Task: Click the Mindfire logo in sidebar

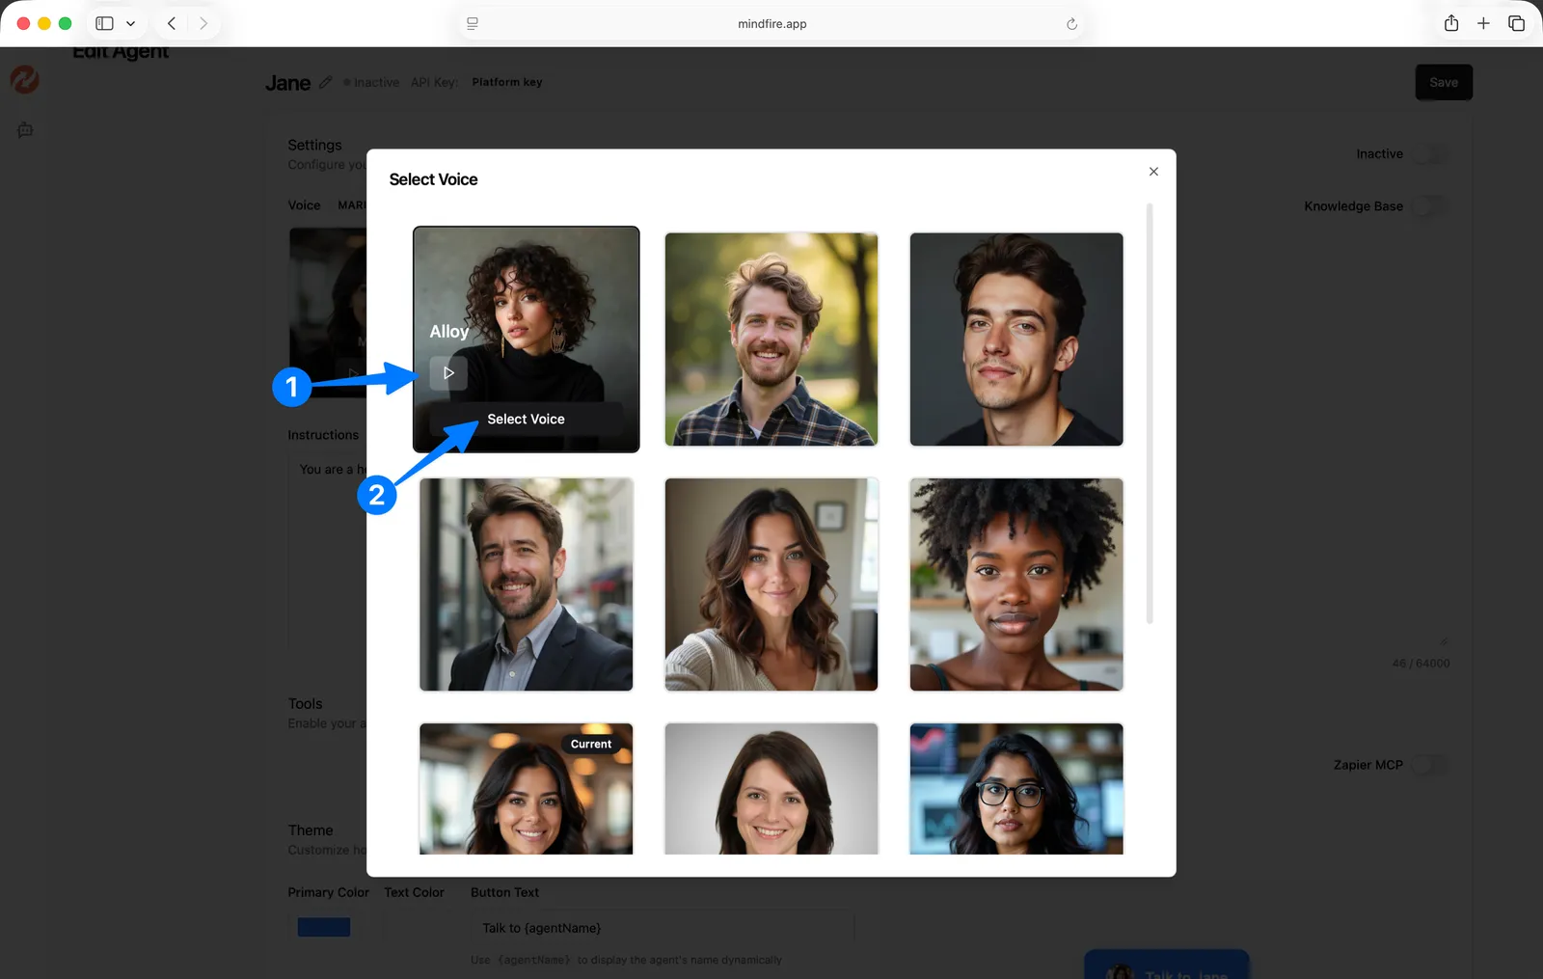Action: coord(25,80)
